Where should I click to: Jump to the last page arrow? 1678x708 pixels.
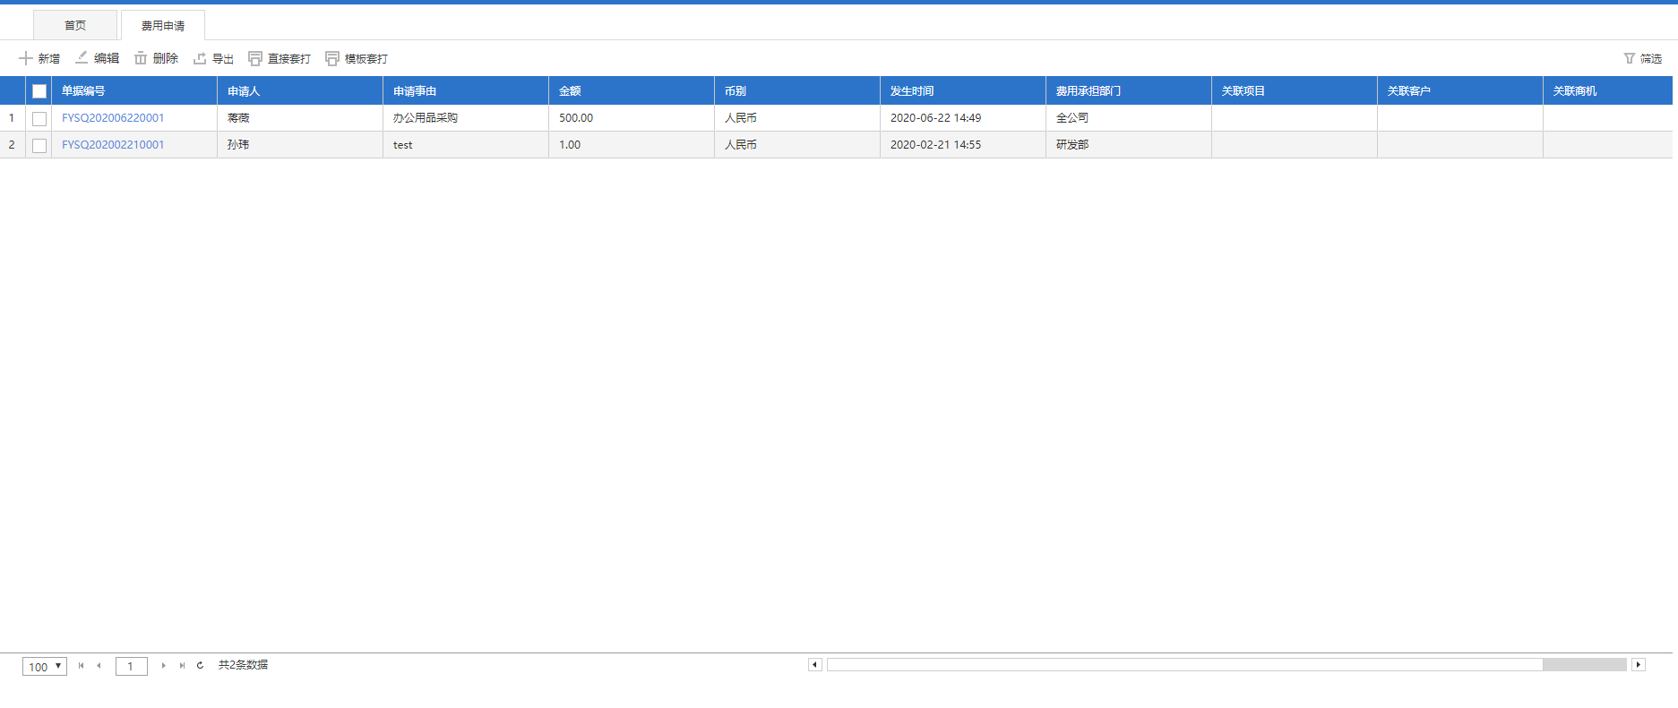[182, 665]
